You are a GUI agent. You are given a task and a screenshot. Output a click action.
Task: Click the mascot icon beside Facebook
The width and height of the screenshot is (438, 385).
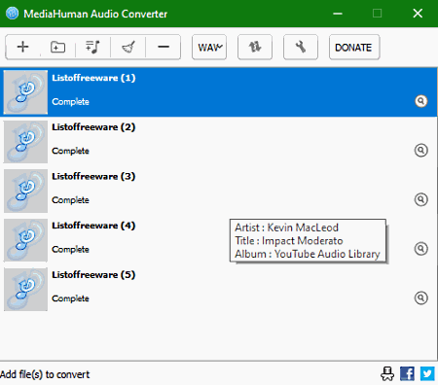coord(387,373)
